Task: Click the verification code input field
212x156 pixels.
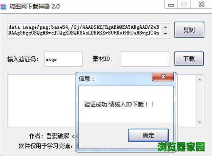Action: pos(64,59)
